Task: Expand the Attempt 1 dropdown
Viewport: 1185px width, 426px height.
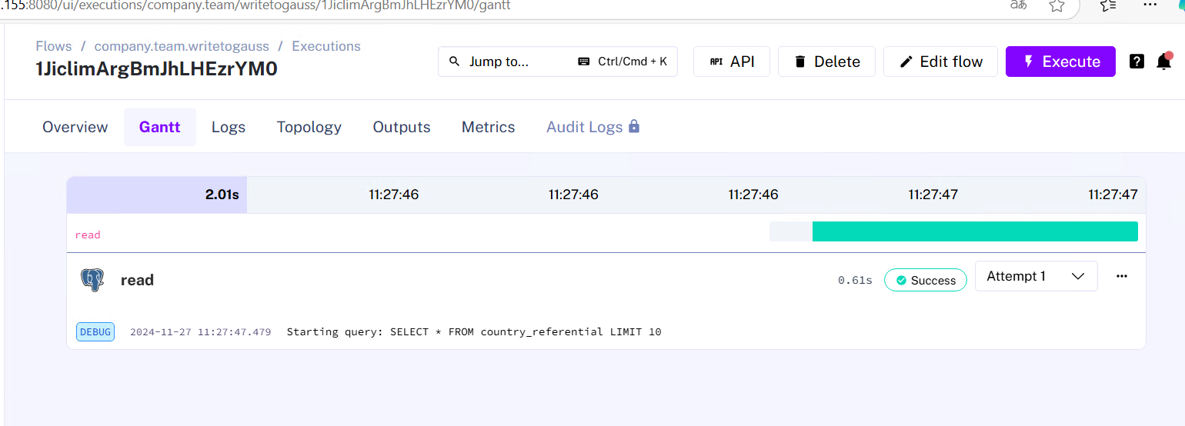Action: (x=1036, y=277)
